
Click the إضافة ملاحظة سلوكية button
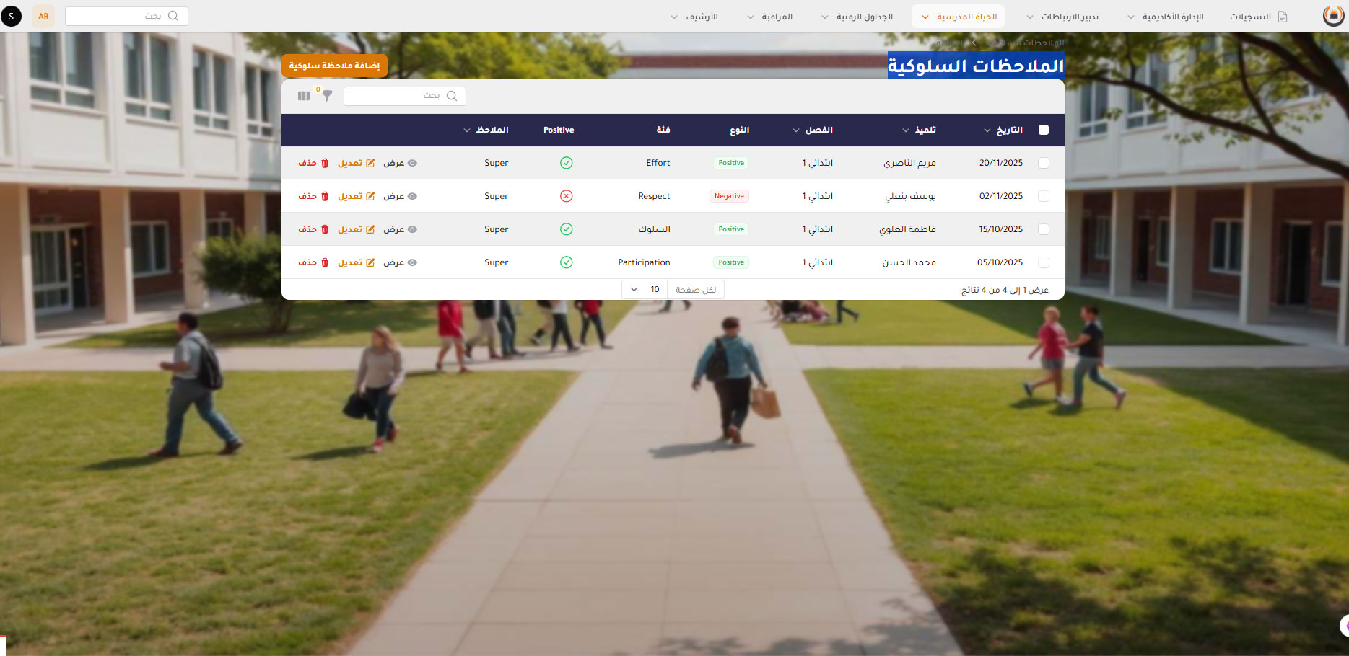(x=334, y=66)
